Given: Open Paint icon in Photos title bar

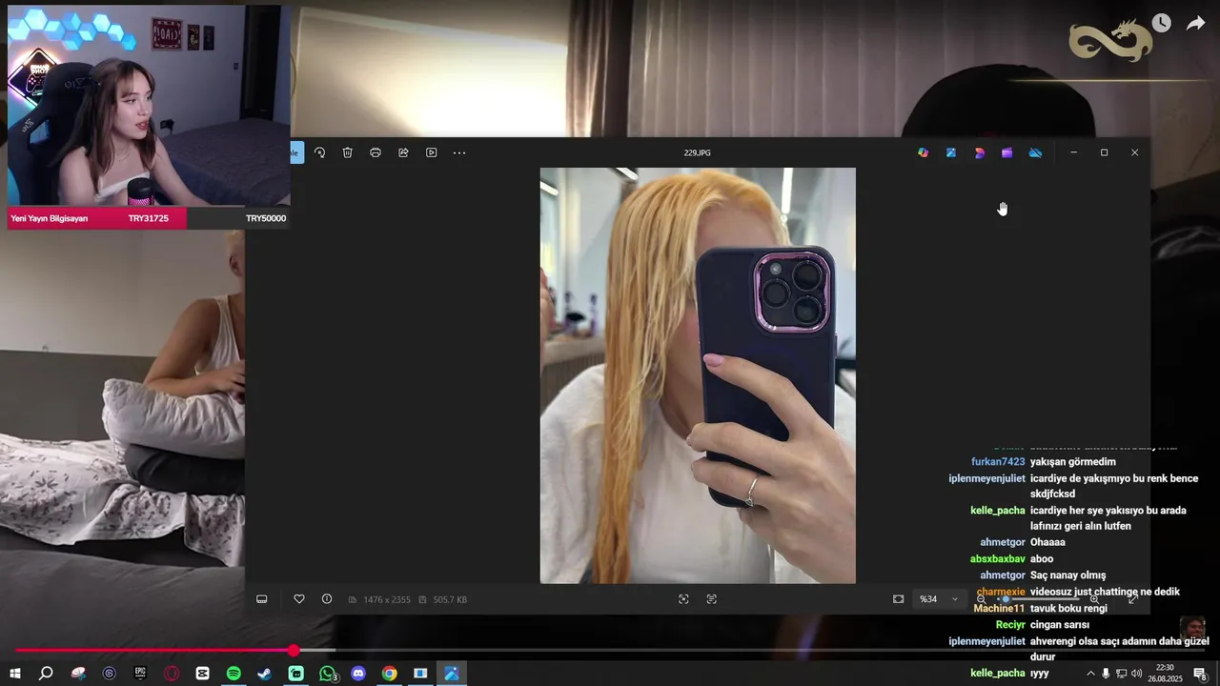Looking at the screenshot, I should pyautogui.click(x=951, y=152).
